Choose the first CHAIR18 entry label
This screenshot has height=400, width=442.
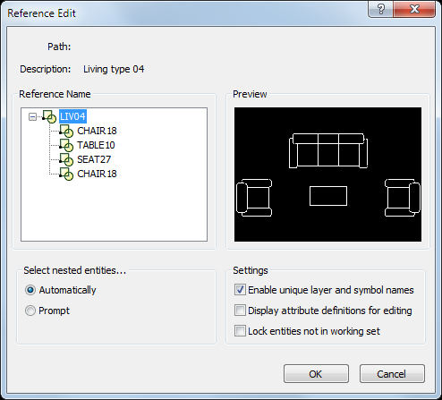click(x=97, y=131)
